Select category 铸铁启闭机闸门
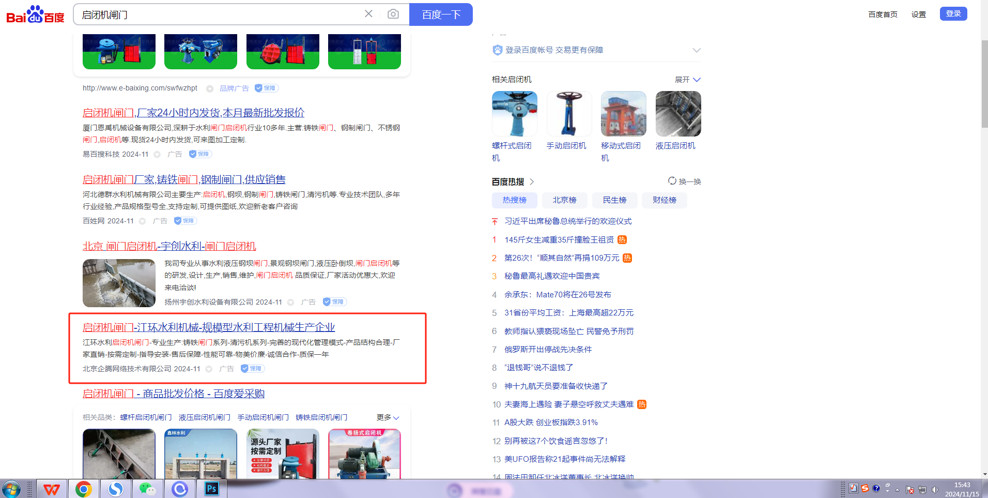 (321, 417)
